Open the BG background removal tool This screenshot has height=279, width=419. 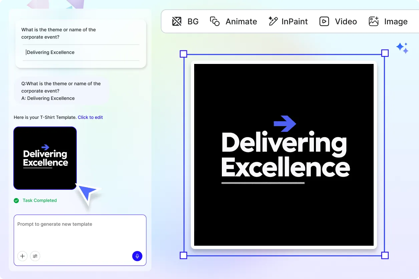pyautogui.click(x=185, y=22)
